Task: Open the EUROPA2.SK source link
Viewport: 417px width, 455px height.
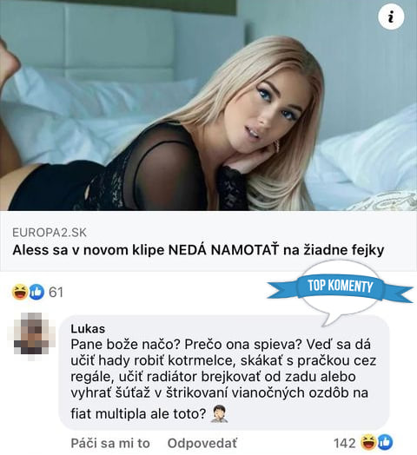Action: (50, 233)
